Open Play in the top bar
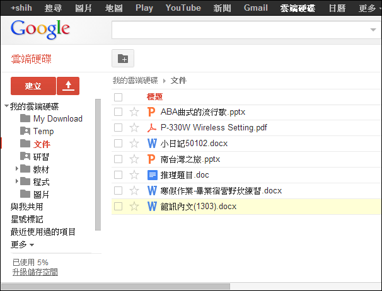The image size is (382, 291). 144,8
